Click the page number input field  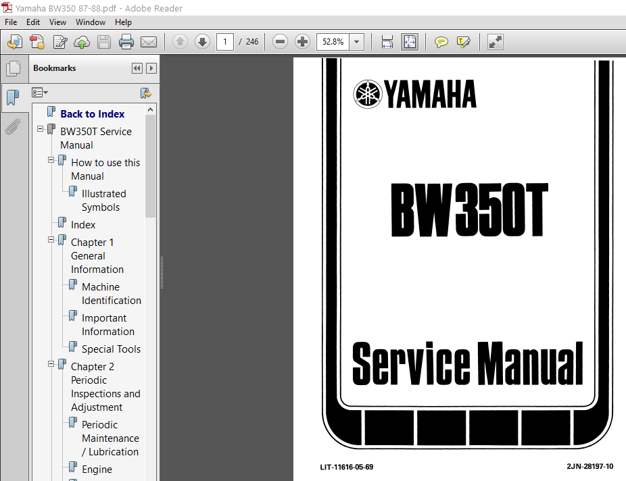(224, 41)
